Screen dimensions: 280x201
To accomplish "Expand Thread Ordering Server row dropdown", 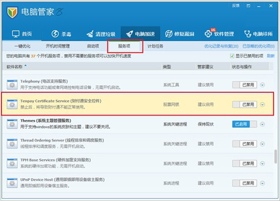I will click(x=263, y=144).
